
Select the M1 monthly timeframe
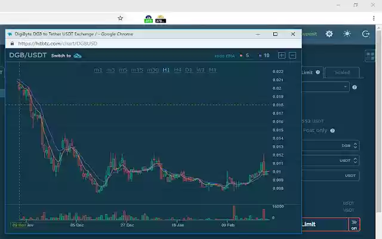tap(212, 70)
